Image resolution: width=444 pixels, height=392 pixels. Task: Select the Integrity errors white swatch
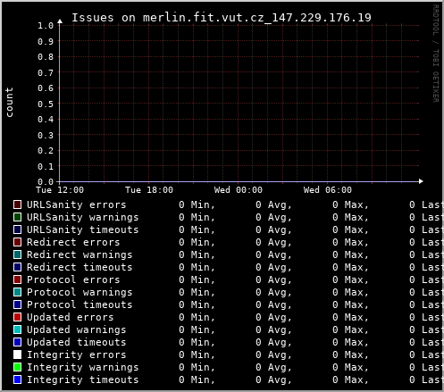tap(18, 354)
